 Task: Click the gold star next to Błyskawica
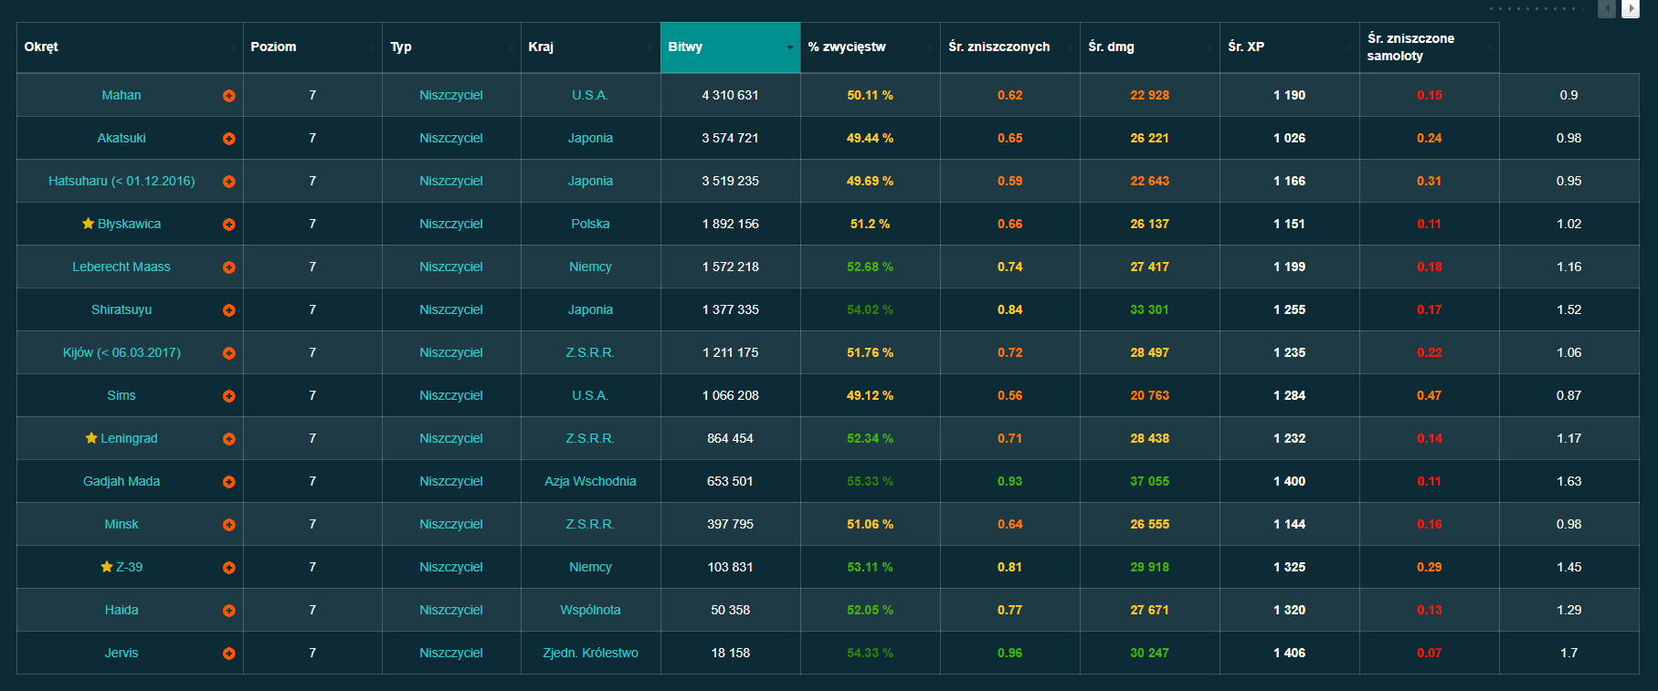89,224
